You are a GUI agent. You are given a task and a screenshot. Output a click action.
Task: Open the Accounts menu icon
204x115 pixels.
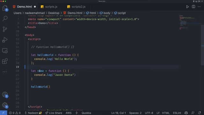pos(5,95)
